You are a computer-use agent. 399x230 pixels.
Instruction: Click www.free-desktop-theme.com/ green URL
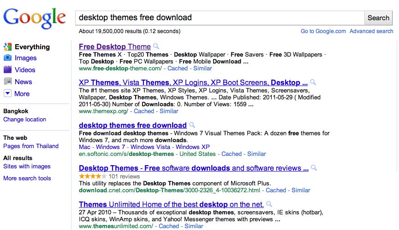(120, 69)
